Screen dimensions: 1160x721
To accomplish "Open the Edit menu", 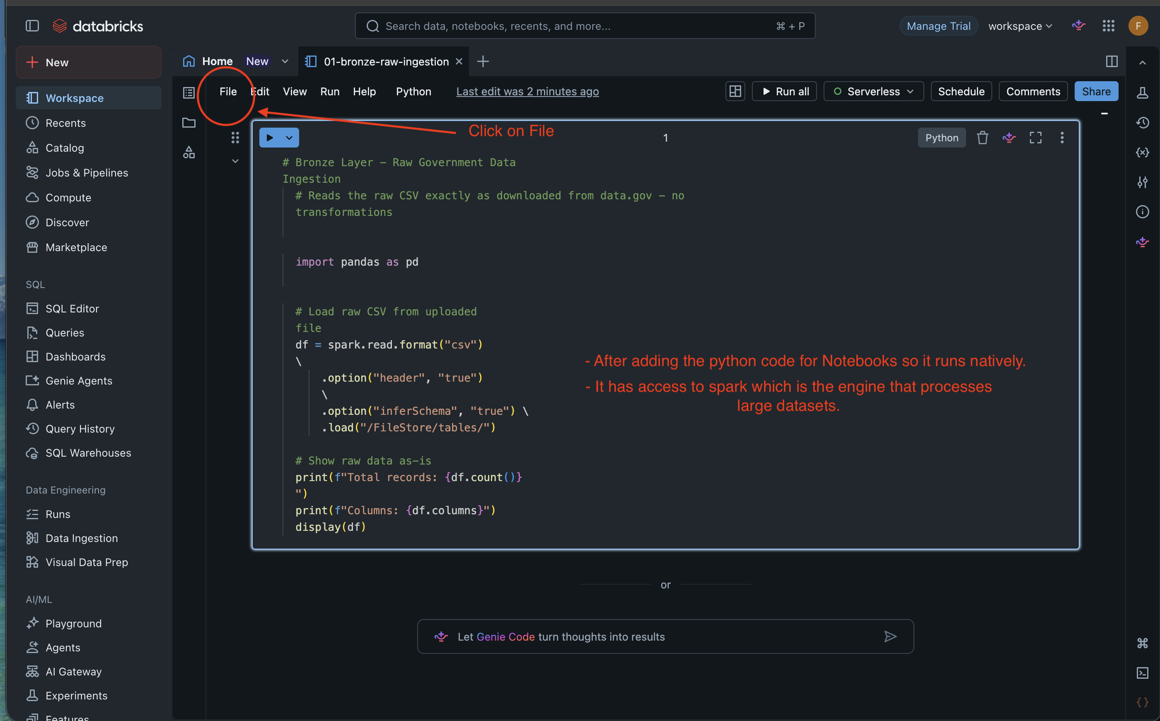I will click(x=260, y=92).
